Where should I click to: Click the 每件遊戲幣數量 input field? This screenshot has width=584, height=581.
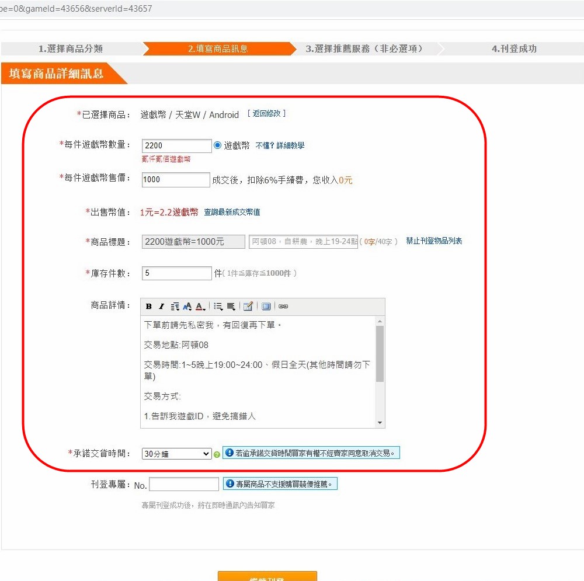[176, 146]
